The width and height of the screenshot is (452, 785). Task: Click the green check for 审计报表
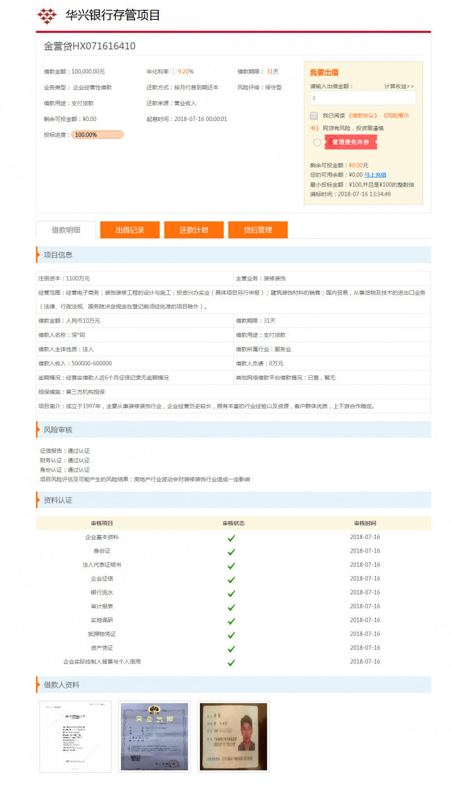231,607
